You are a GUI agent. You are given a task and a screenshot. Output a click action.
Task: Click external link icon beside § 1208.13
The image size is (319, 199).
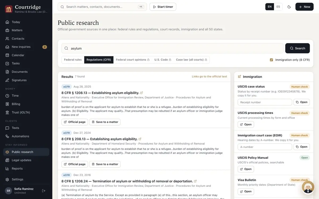click(141, 93)
